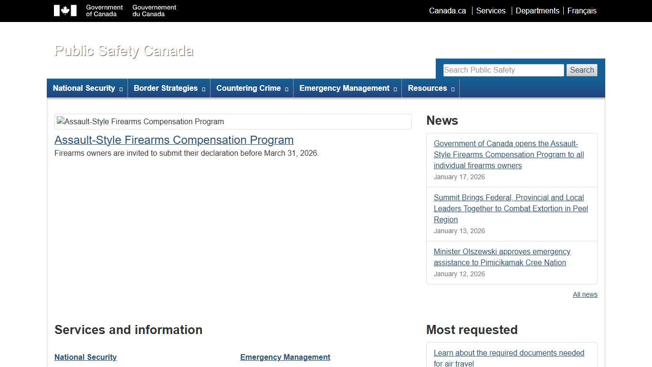652x367 pixels.
Task: Go to Canada.ca link
Action: coord(447,11)
